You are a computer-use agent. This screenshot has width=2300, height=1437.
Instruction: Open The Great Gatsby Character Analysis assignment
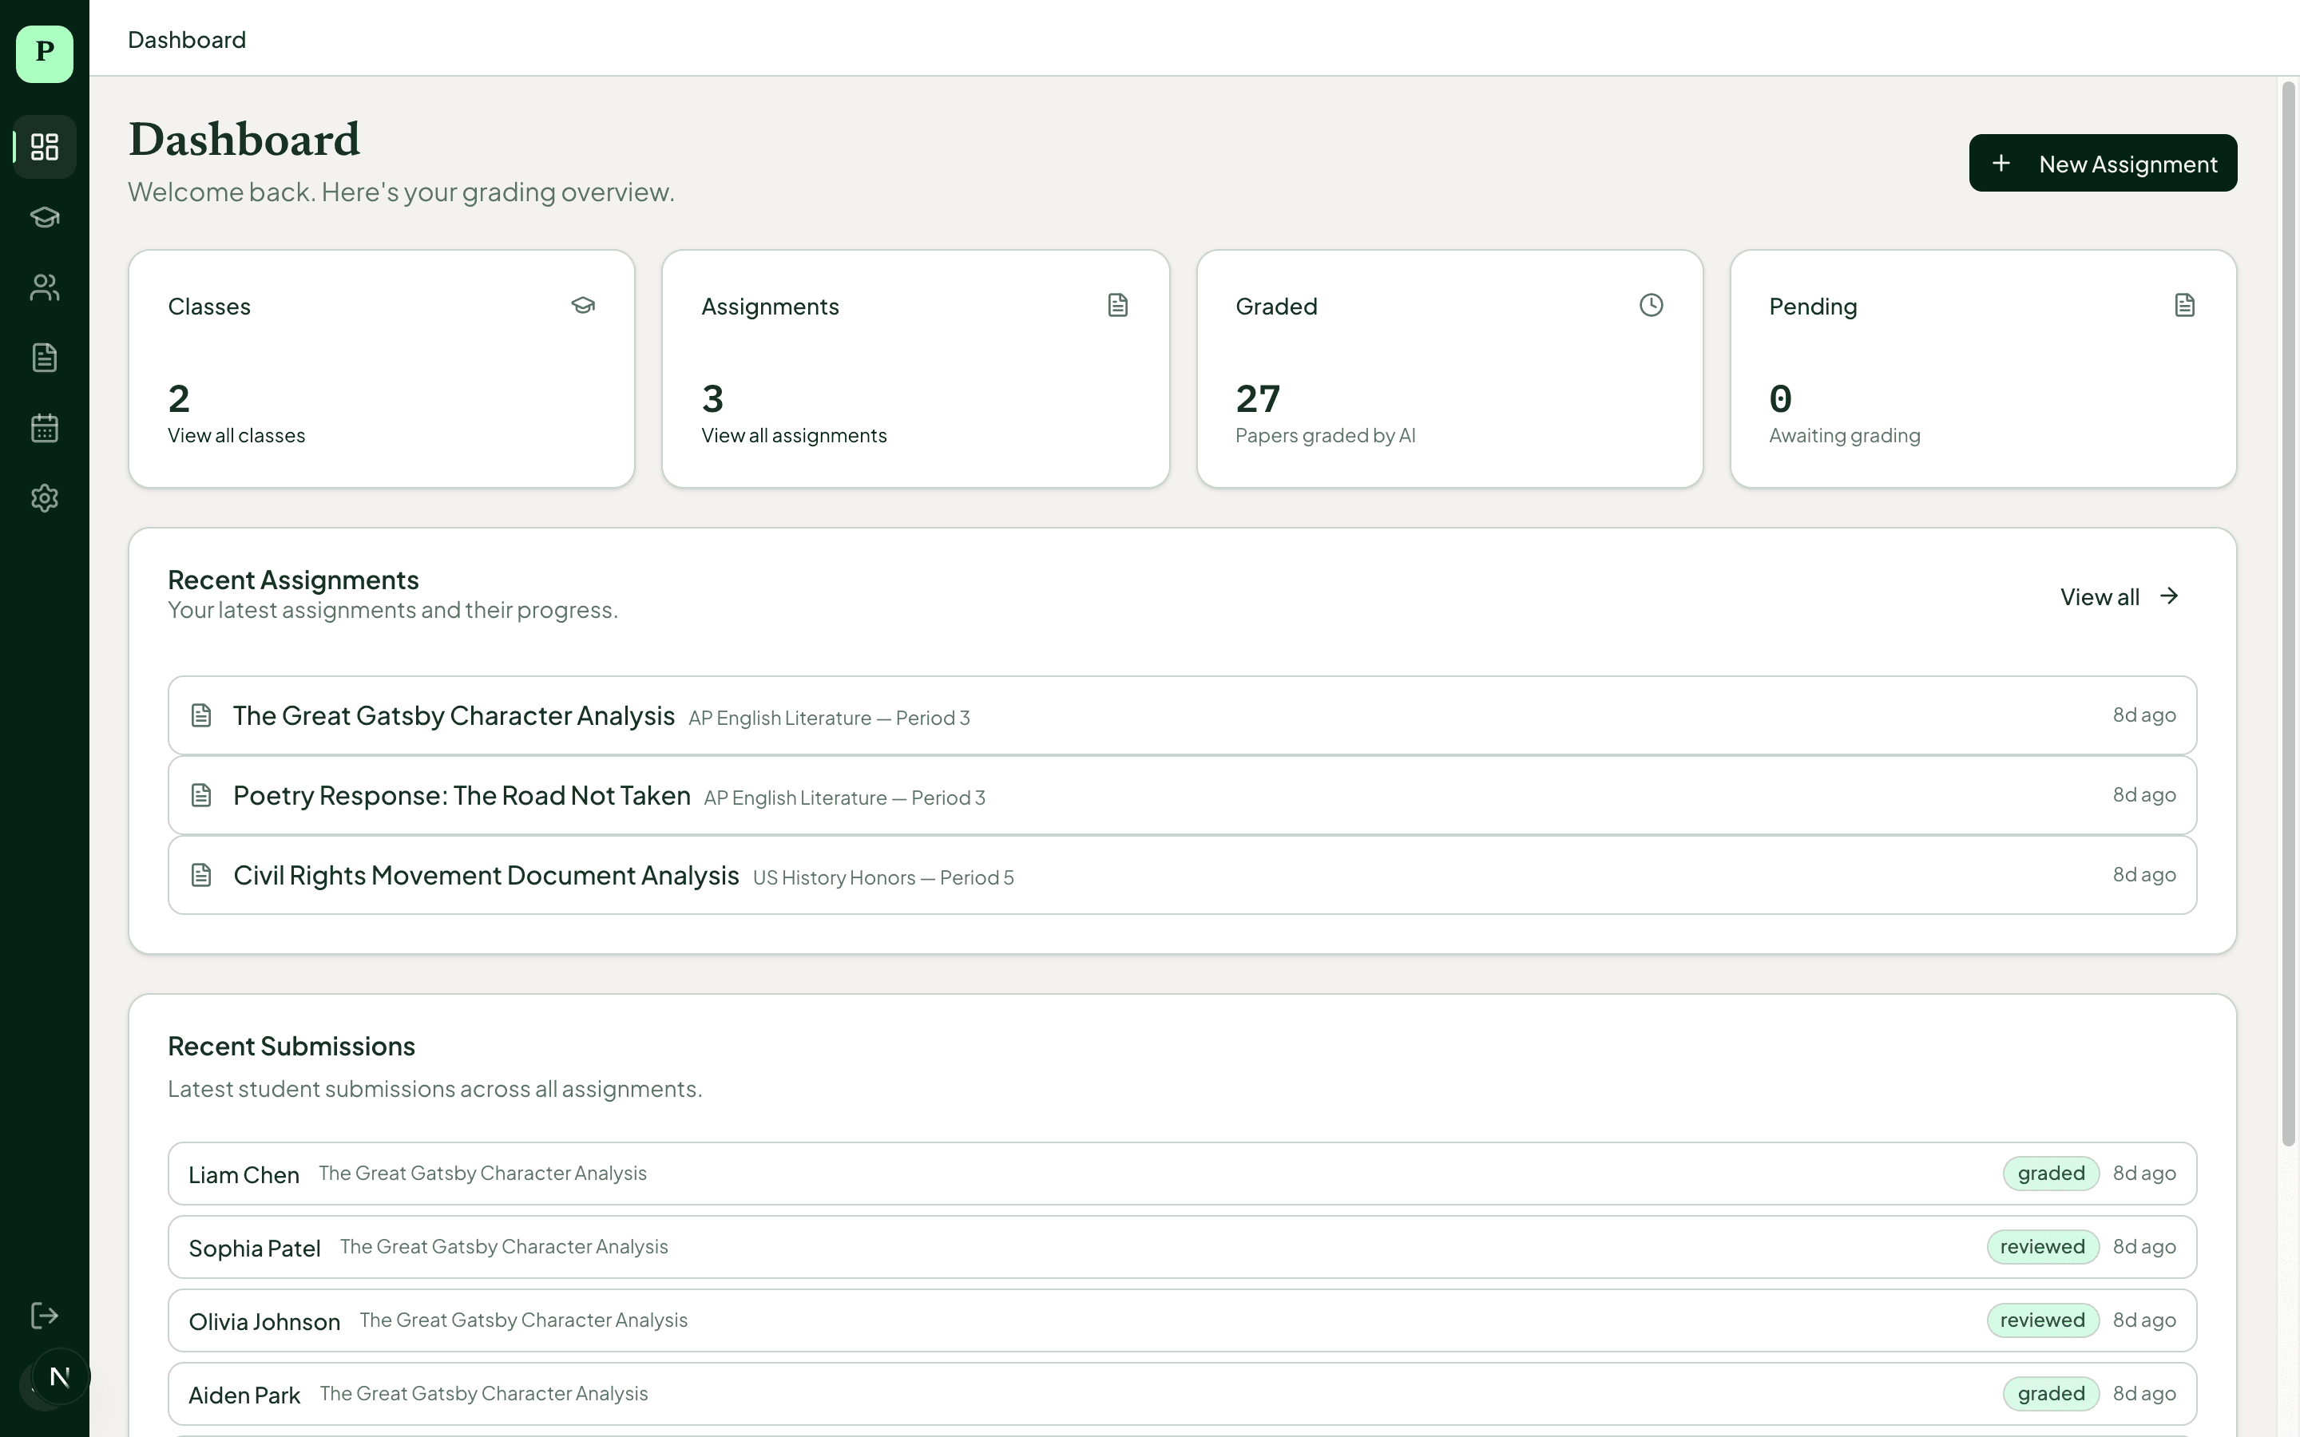click(454, 715)
